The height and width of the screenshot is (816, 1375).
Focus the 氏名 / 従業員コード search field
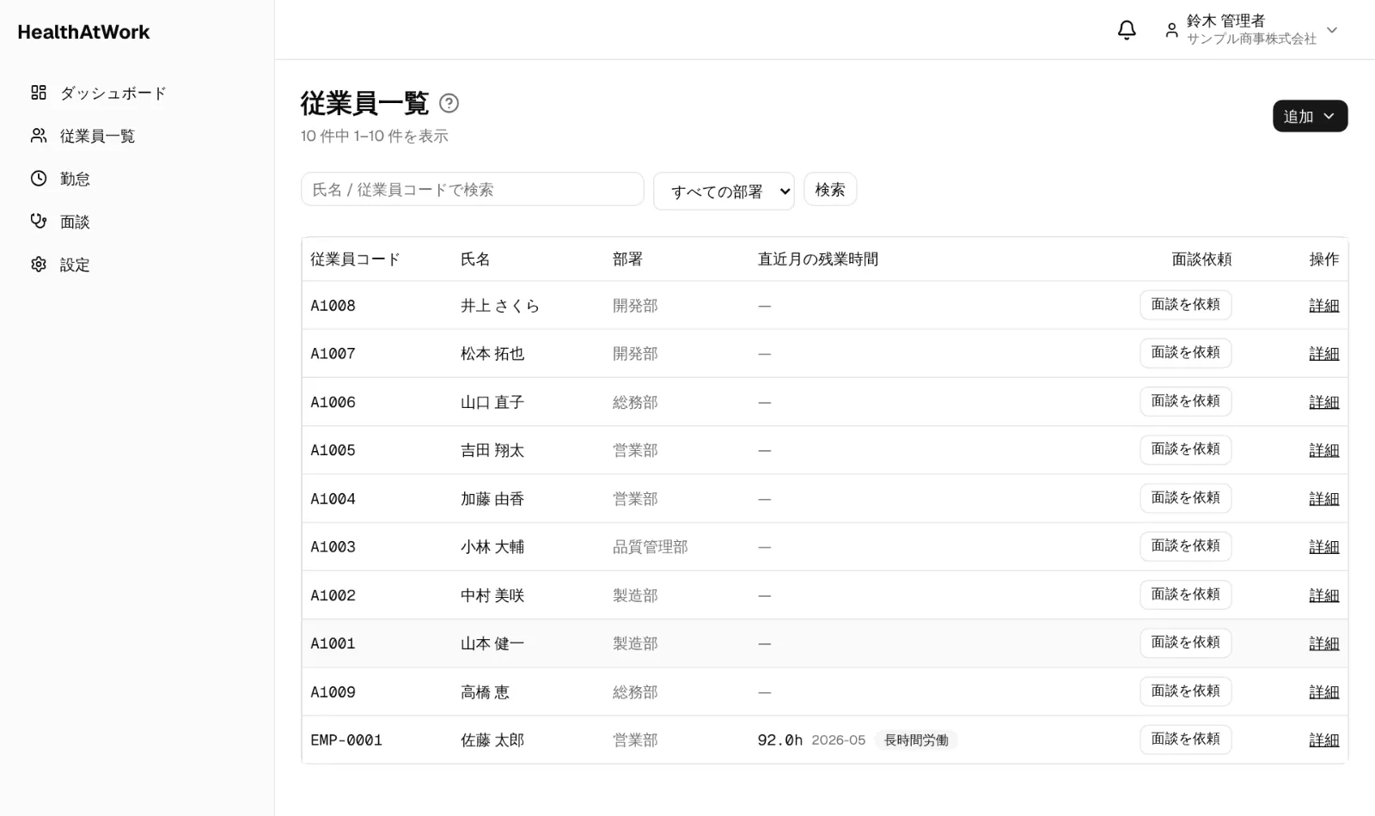(x=472, y=189)
